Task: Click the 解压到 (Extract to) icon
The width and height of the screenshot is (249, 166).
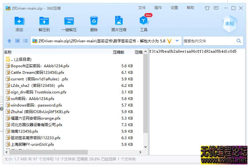Action: [44, 21]
